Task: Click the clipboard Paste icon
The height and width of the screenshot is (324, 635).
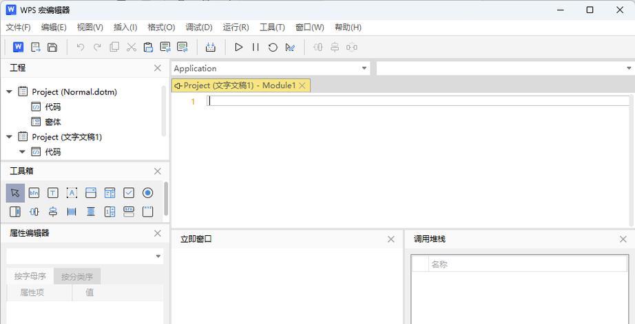Action: click(148, 47)
